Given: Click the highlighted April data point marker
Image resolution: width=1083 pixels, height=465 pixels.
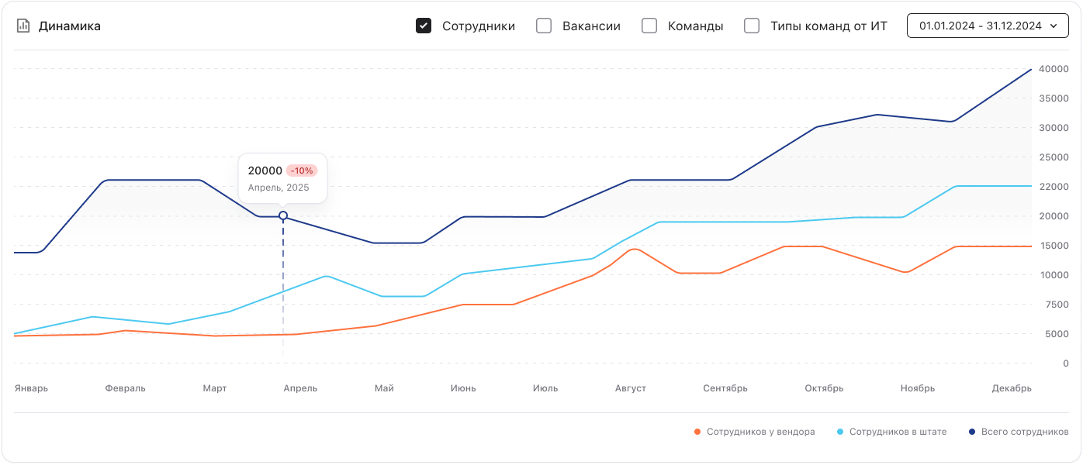Looking at the screenshot, I should pyautogui.click(x=283, y=215).
